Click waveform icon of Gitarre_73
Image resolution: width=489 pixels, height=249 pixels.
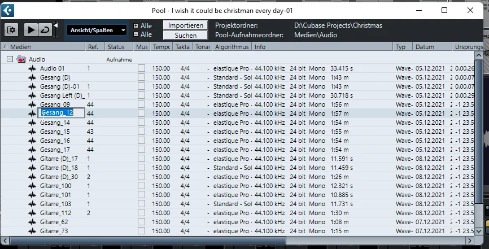32,231
